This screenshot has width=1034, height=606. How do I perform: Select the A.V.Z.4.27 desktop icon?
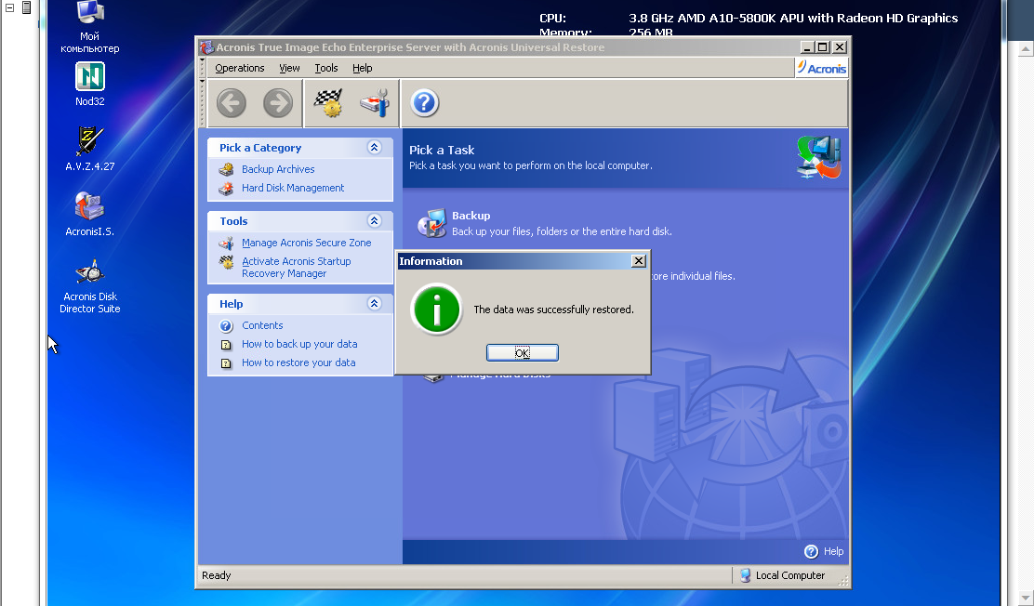89,140
